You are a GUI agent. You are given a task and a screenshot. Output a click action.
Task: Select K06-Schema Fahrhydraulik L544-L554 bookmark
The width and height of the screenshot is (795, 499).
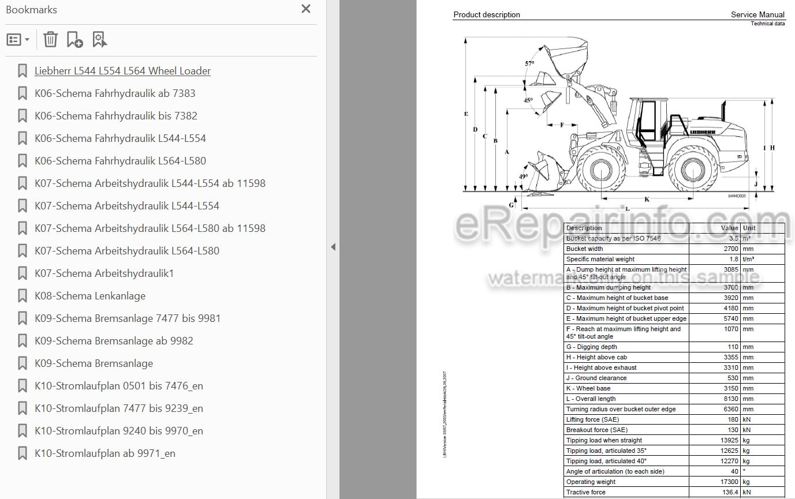120,138
